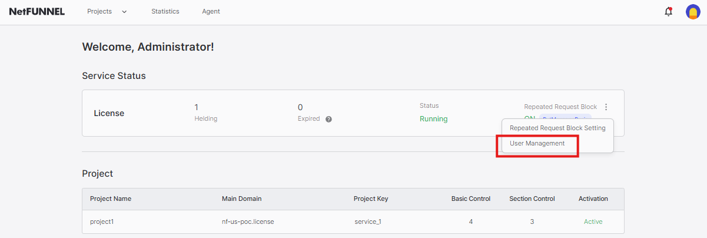Open the Agent page
The image size is (707, 238).
click(x=211, y=11)
